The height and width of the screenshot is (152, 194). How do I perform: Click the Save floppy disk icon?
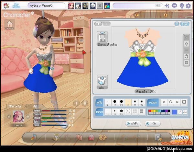click(102, 37)
